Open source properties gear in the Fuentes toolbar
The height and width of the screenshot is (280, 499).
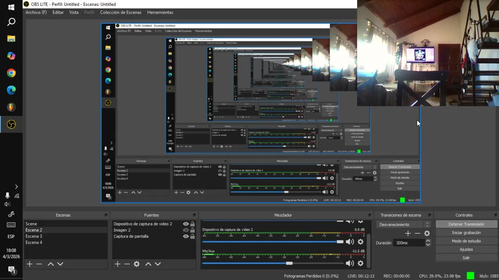136,264
